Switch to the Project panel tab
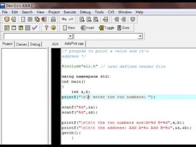This screenshot has height=147, width=196. (7, 44)
